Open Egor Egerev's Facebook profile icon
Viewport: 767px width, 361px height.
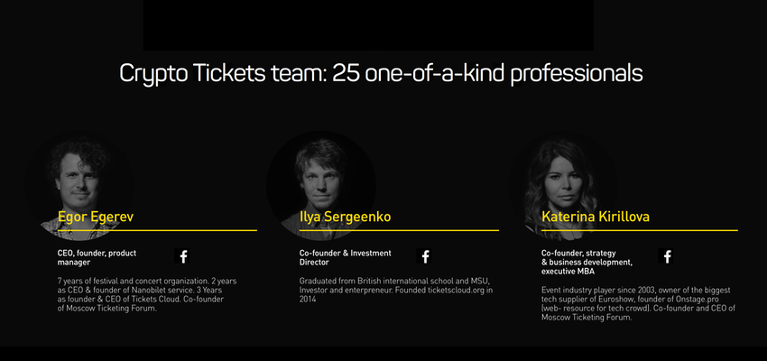[182, 255]
